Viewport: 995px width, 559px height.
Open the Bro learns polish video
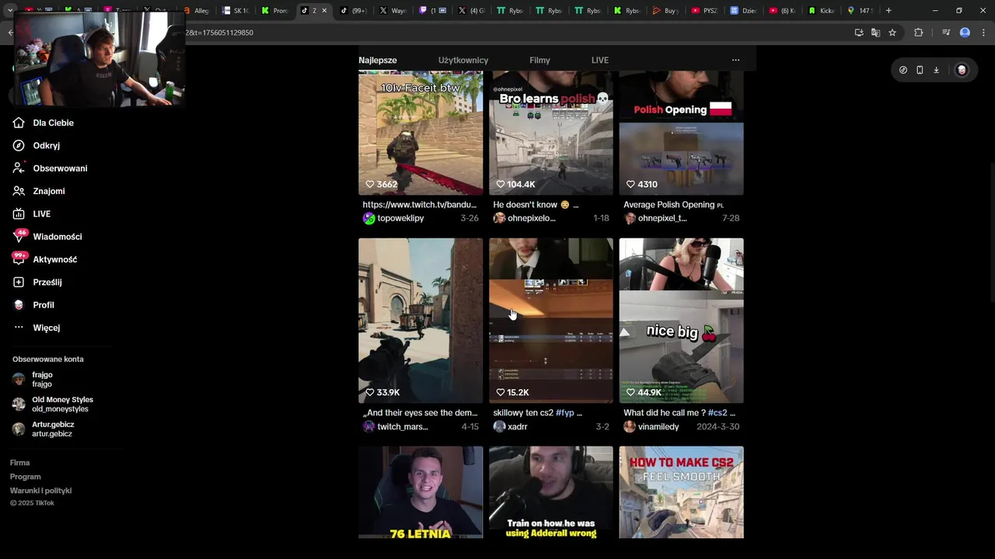point(551,133)
